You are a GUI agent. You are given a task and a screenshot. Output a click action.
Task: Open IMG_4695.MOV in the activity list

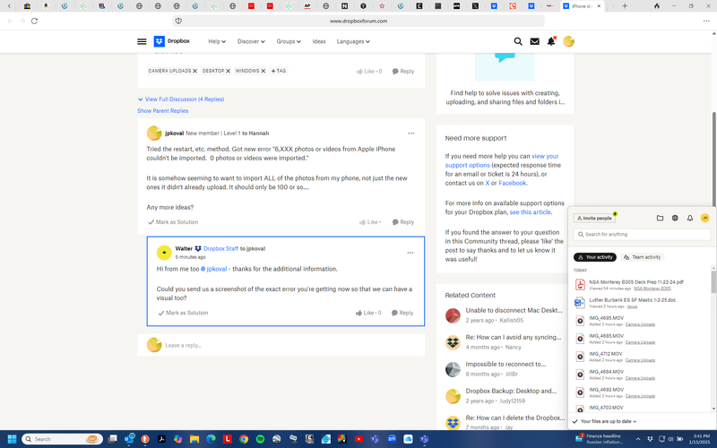607,318
